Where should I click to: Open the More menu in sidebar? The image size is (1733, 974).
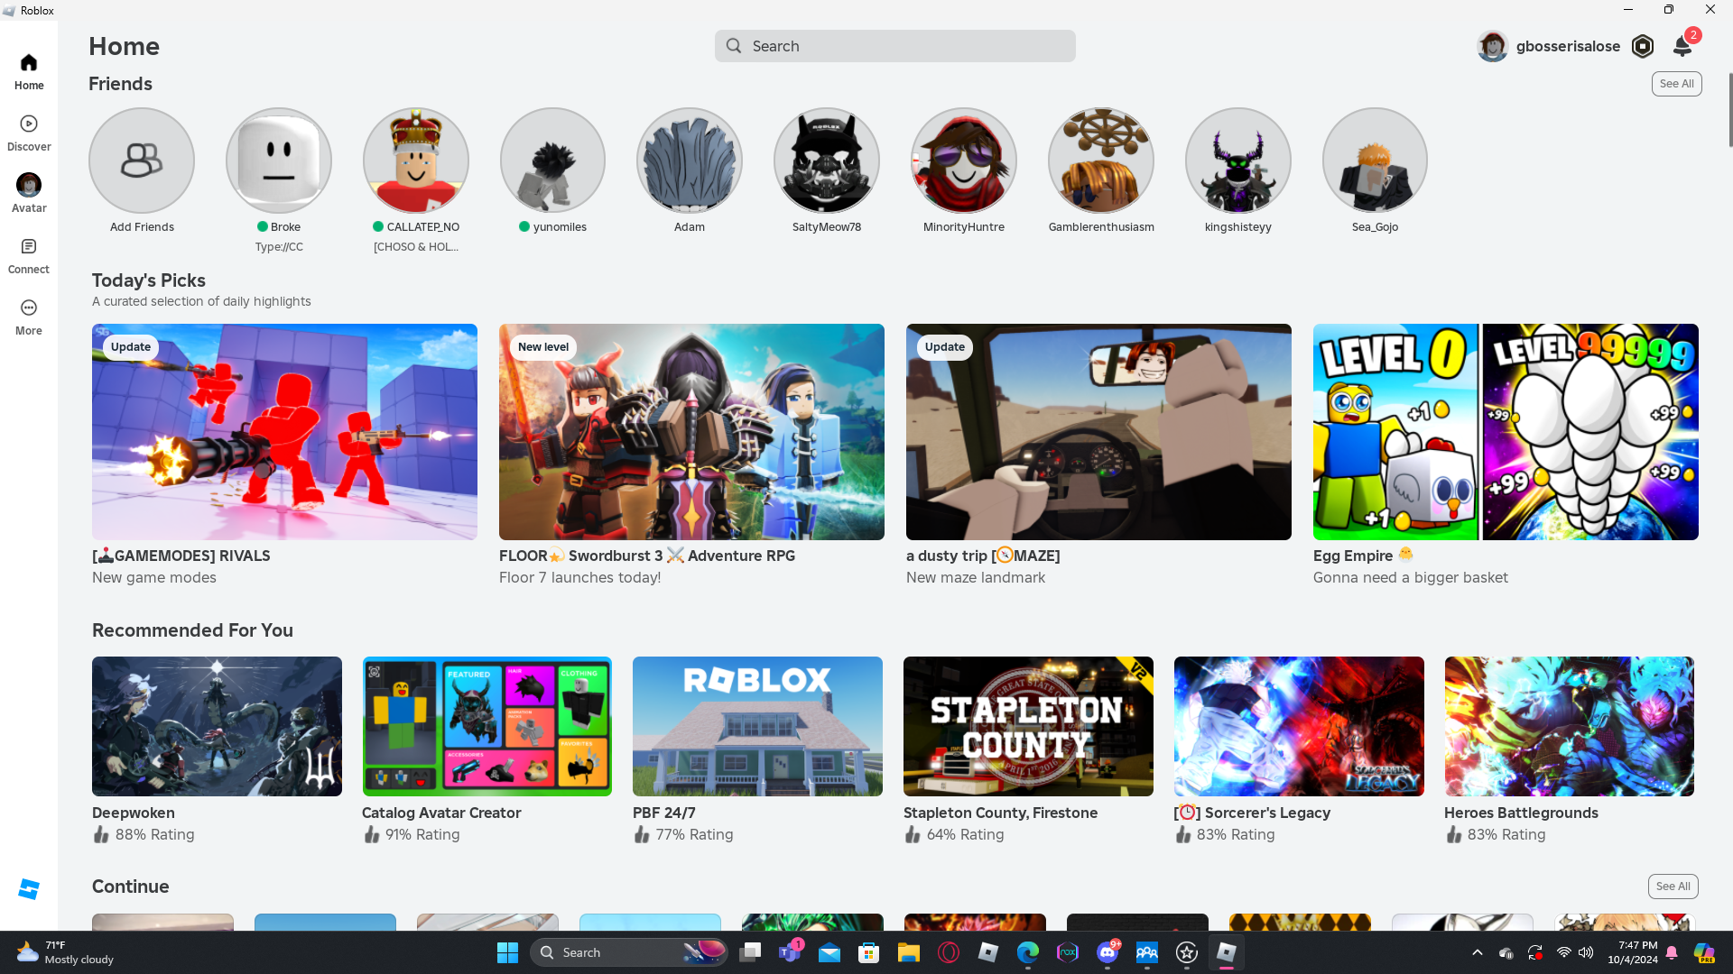[29, 317]
